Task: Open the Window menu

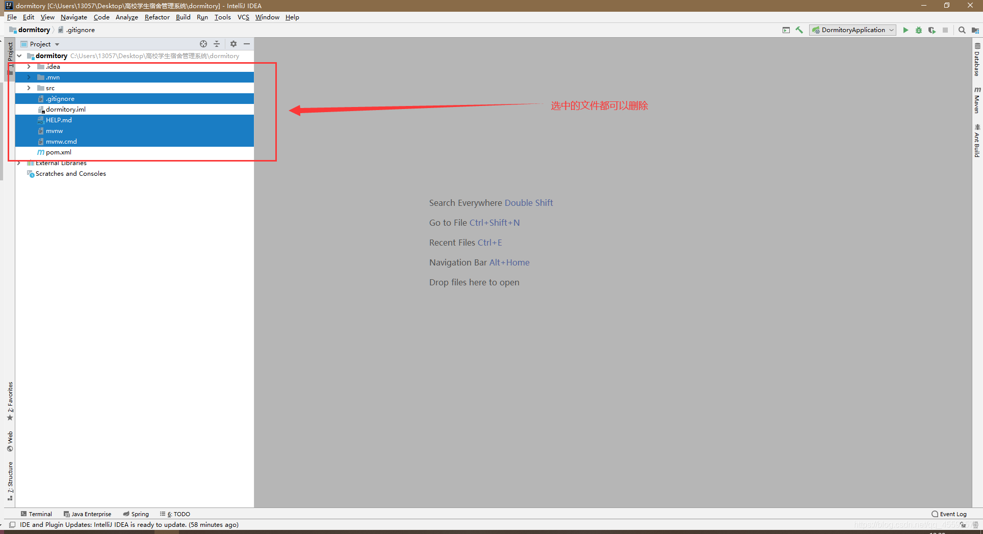Action: 267,17
